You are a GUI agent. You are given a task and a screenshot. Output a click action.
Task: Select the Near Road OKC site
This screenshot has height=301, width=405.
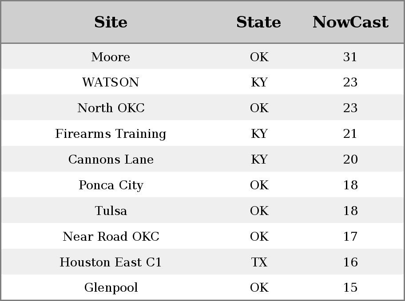[111, 236]
